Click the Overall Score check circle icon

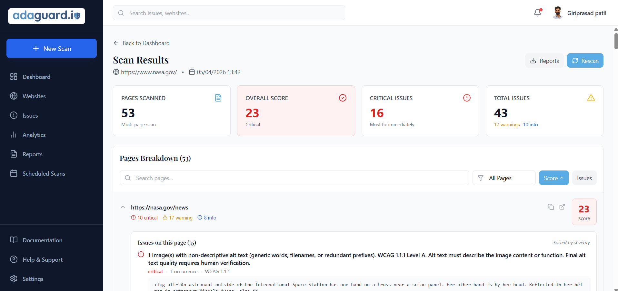(x=343, y=98)
